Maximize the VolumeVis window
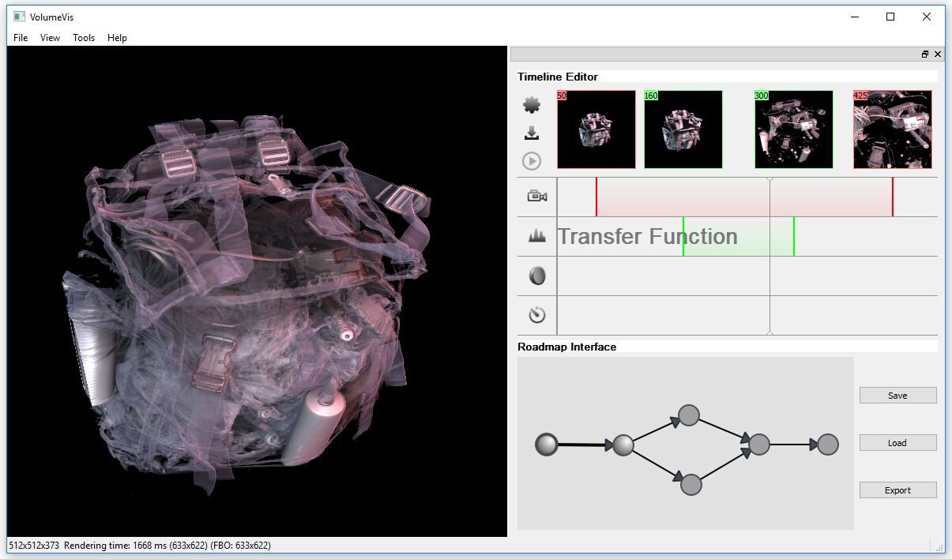The image size is (952, 559). click(x=890, y=17)
